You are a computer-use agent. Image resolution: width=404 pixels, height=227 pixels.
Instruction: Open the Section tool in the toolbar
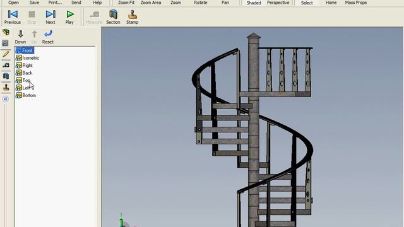[x=113, y=17]
